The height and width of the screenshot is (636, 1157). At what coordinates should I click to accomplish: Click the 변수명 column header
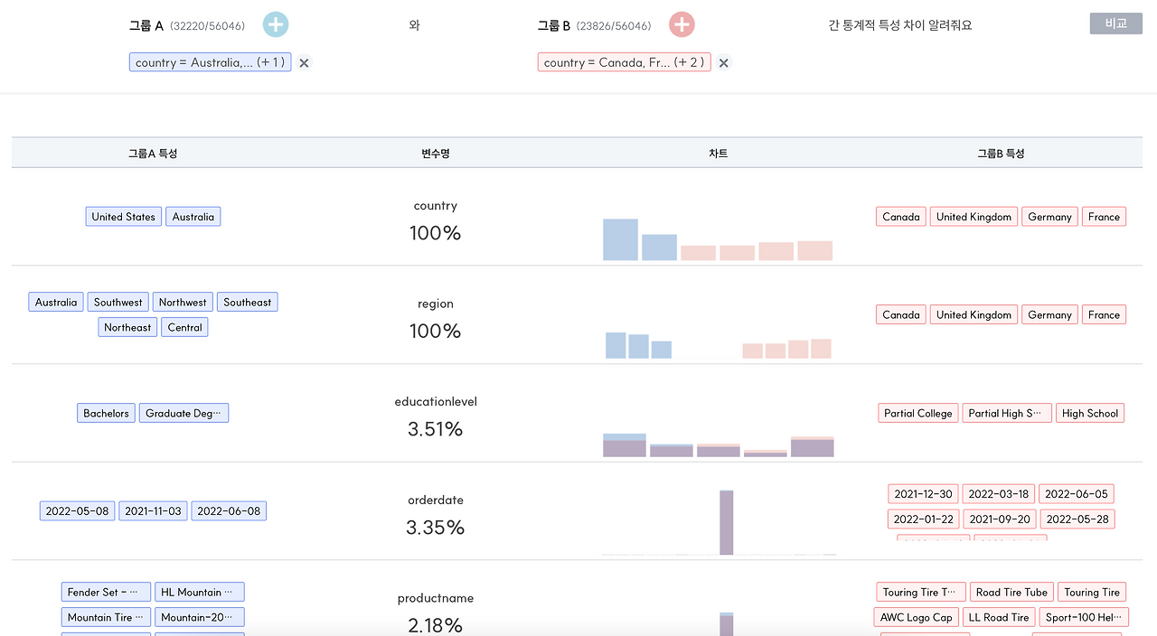tap(436, 154)
